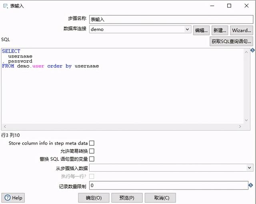Toggle the 允许简易转换 checkbox
The height and width of the screenshot is (204, 256).
click(x=92, y=151)
